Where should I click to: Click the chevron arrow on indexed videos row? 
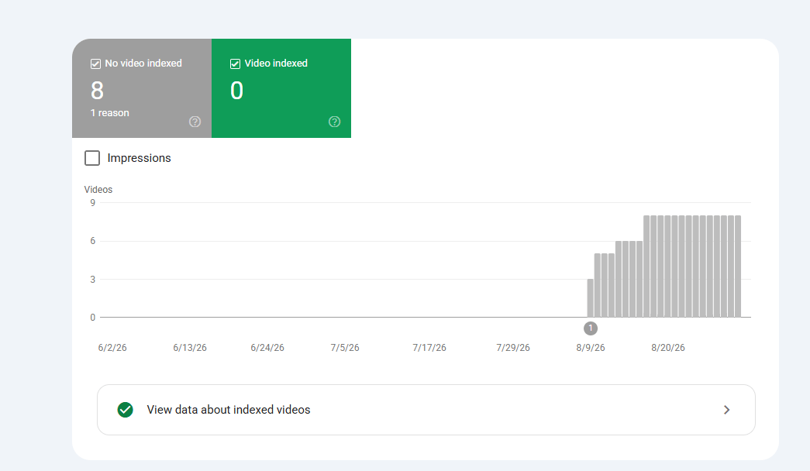726,410
